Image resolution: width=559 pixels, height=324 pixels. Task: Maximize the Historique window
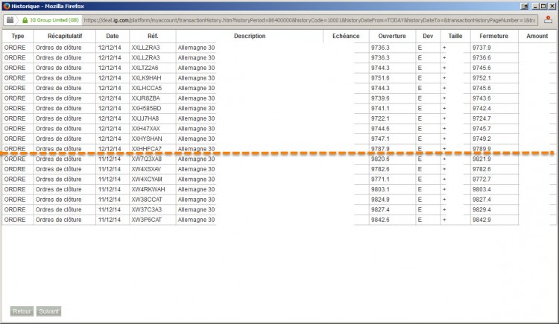[543, 6]
